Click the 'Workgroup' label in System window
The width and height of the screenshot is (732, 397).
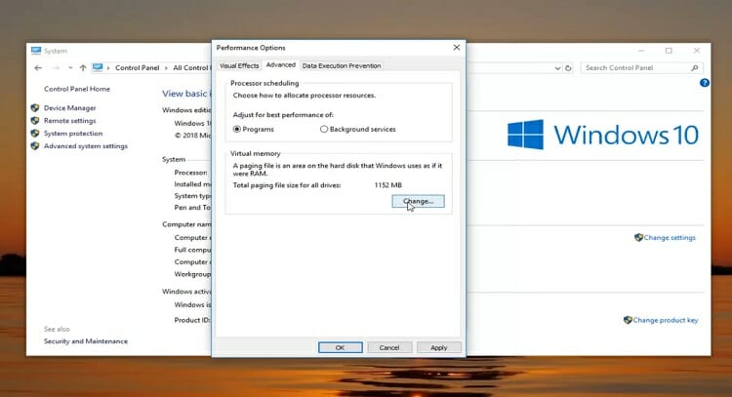tap(192, 274)
